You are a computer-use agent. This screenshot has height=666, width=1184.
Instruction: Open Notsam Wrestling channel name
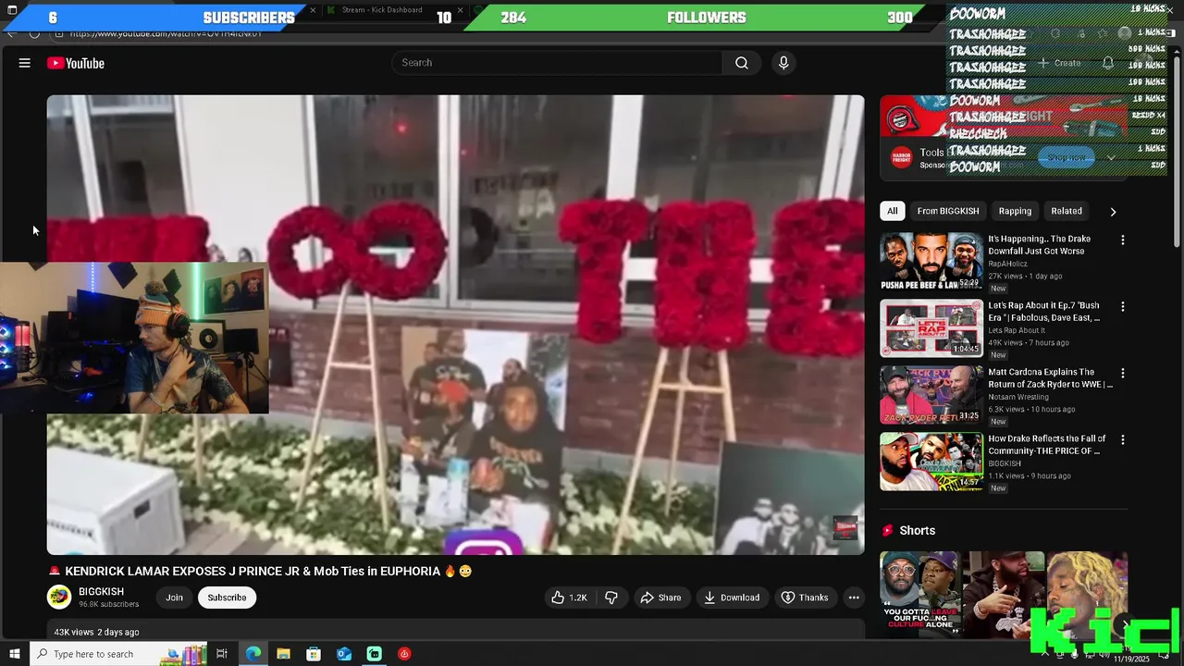coord(1018,397)
